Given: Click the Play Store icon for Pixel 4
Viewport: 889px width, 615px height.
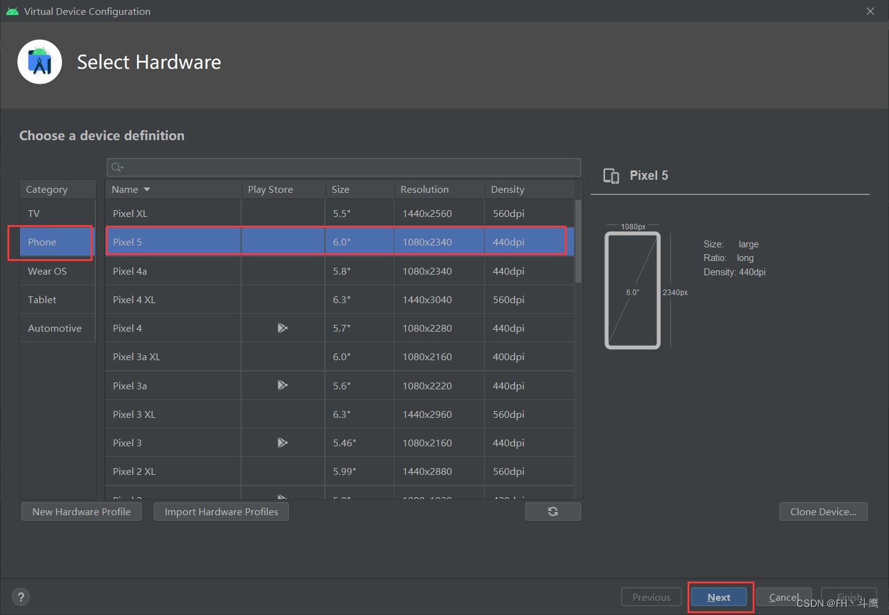Looking at the screenshot, I should (283, 328).
